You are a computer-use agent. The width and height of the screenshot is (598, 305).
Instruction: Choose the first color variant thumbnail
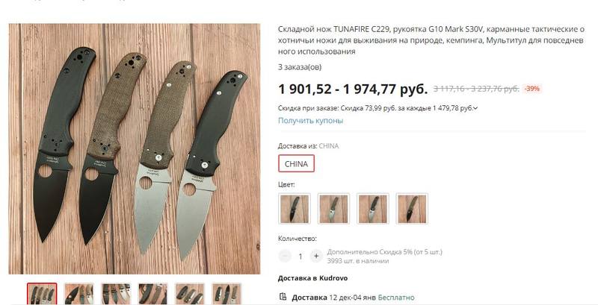click(295, 208)
